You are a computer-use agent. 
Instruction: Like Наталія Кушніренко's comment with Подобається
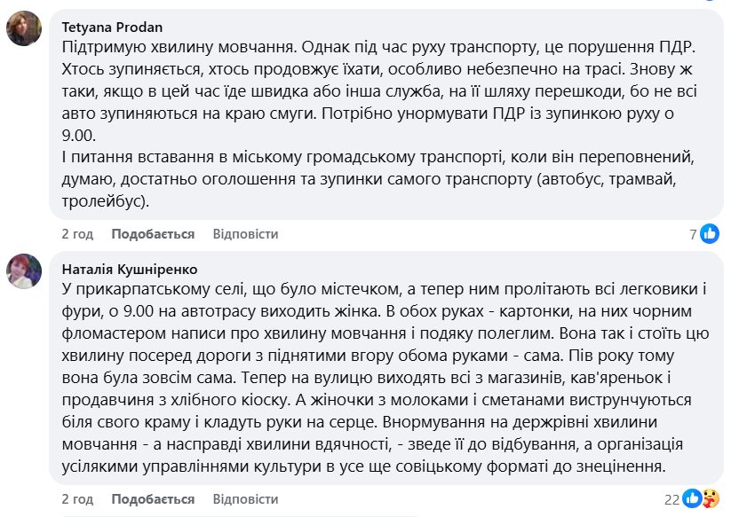pyautogui.click(x=153, y=498)
